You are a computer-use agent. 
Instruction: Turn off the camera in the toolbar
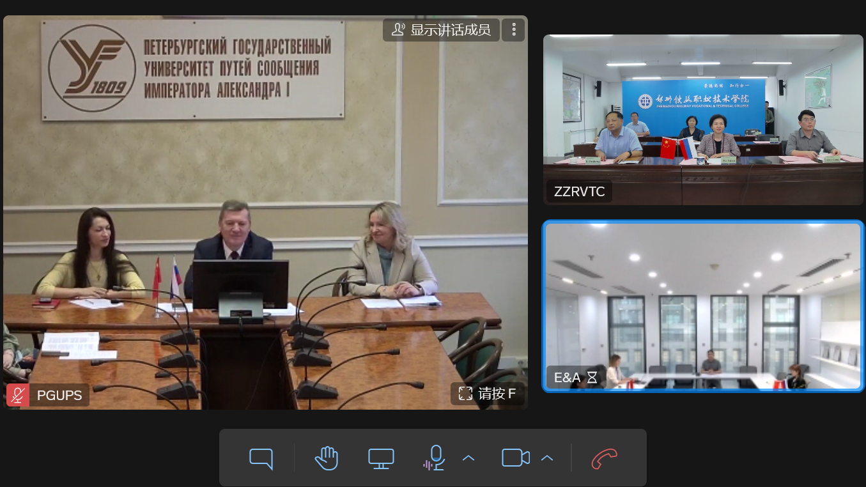coord(516,458)
